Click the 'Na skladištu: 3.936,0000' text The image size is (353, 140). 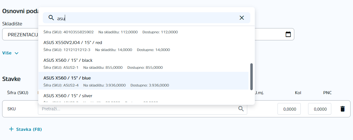[x=105, y=85]
